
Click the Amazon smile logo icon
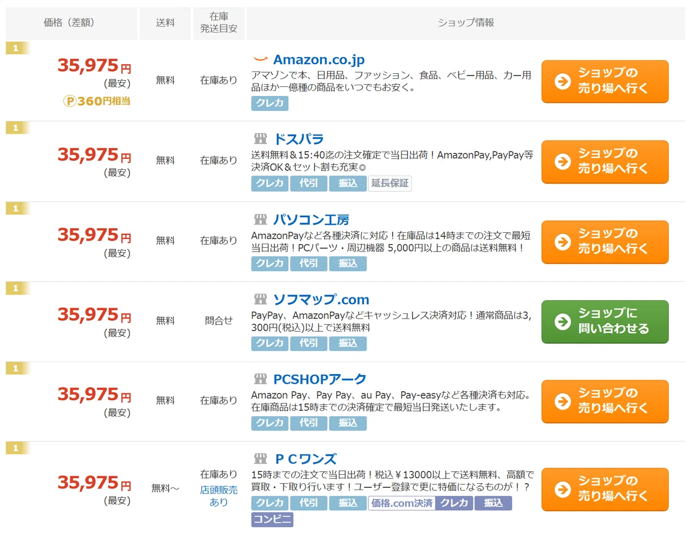[x=260, y=59]
